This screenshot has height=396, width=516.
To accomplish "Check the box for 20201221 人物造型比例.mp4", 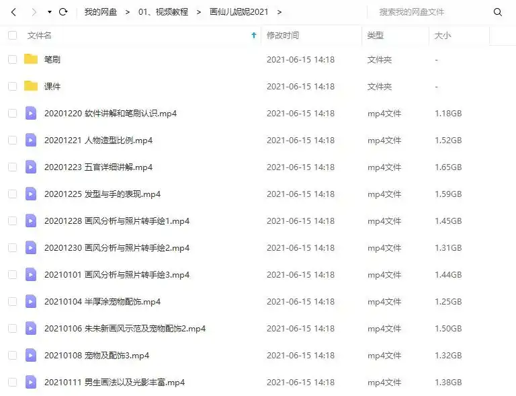I will pos(12,140).
